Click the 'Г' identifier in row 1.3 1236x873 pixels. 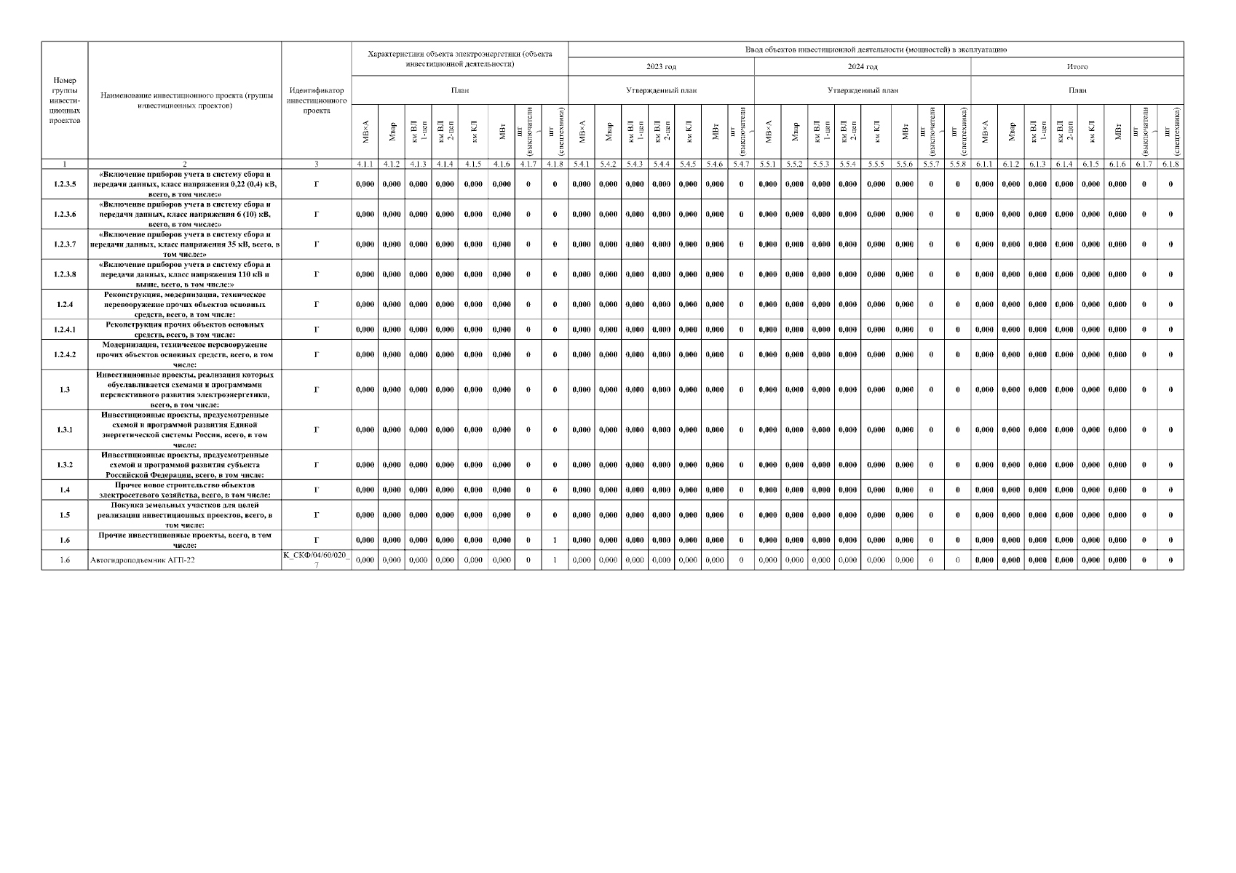coord(316,389)
